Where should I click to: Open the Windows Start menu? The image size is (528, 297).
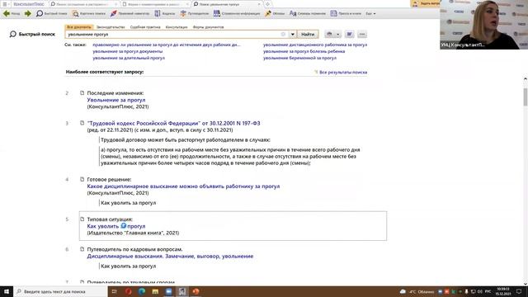point(7,291)
